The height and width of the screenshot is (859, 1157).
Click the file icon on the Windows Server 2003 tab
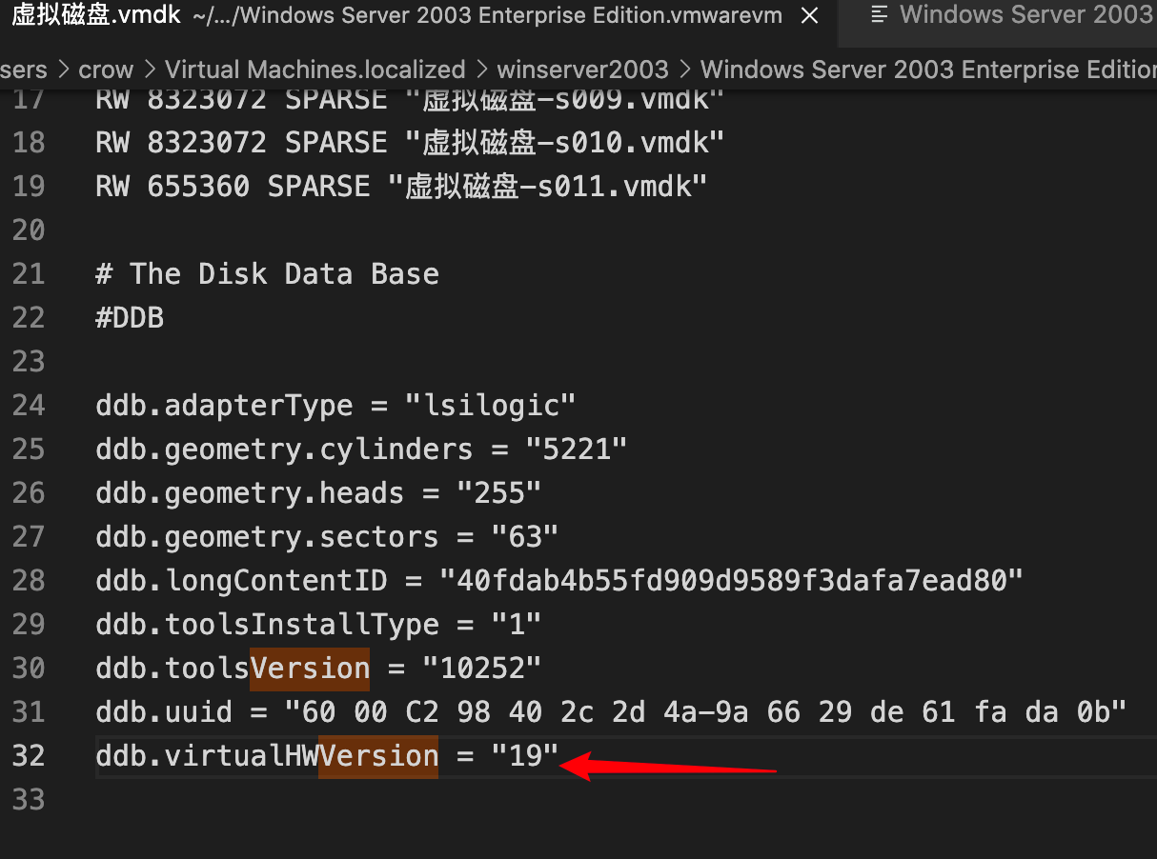click(879, 15)
